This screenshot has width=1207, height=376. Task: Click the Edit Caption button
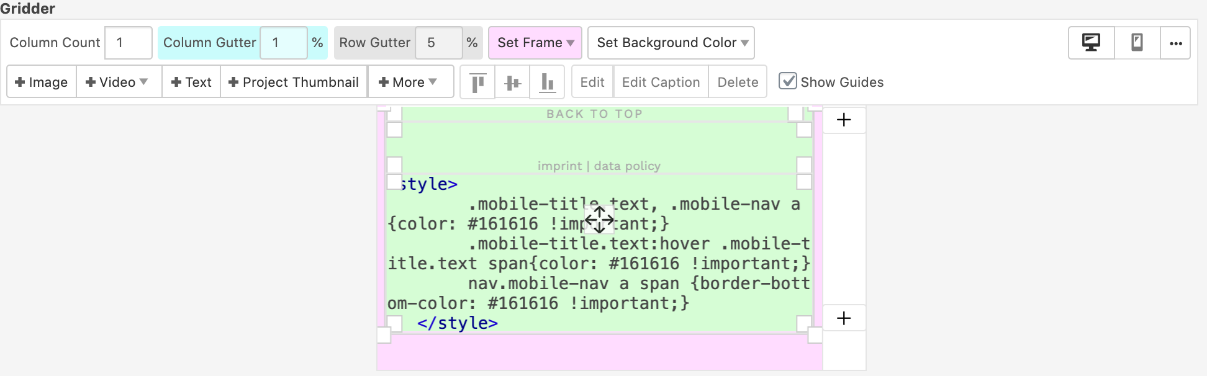[661, 83]
